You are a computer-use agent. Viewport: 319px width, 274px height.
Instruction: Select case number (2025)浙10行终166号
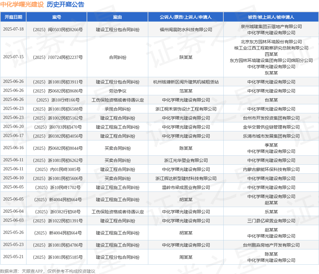click(58, 100)
